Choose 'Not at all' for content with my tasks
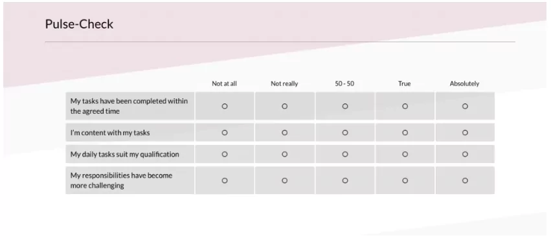 click(225, 133)
